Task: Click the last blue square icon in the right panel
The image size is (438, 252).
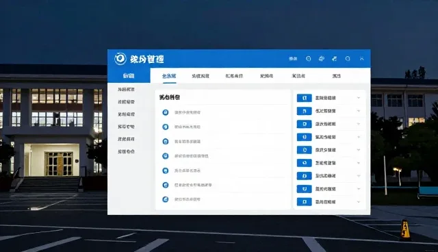Action: pos(304,202)
